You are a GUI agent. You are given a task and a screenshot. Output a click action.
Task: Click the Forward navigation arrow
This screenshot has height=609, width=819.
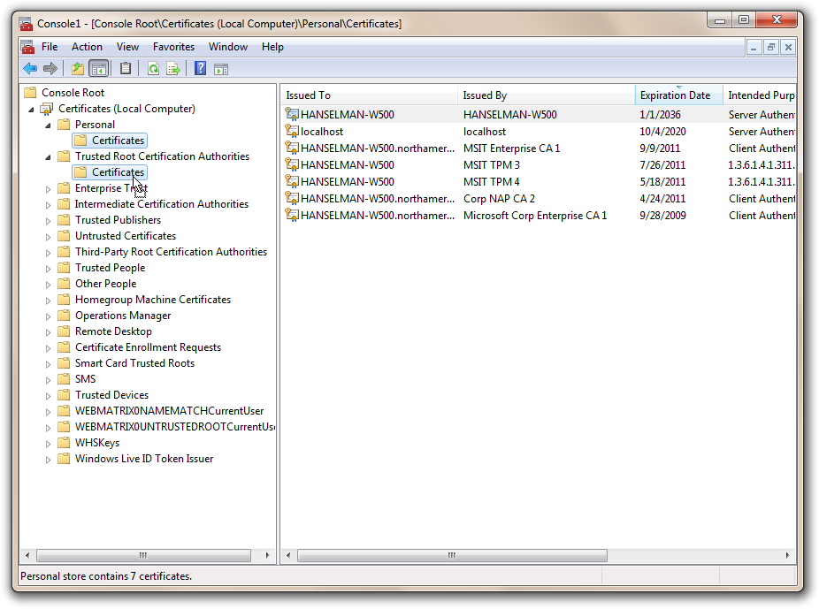click(51, 68)
